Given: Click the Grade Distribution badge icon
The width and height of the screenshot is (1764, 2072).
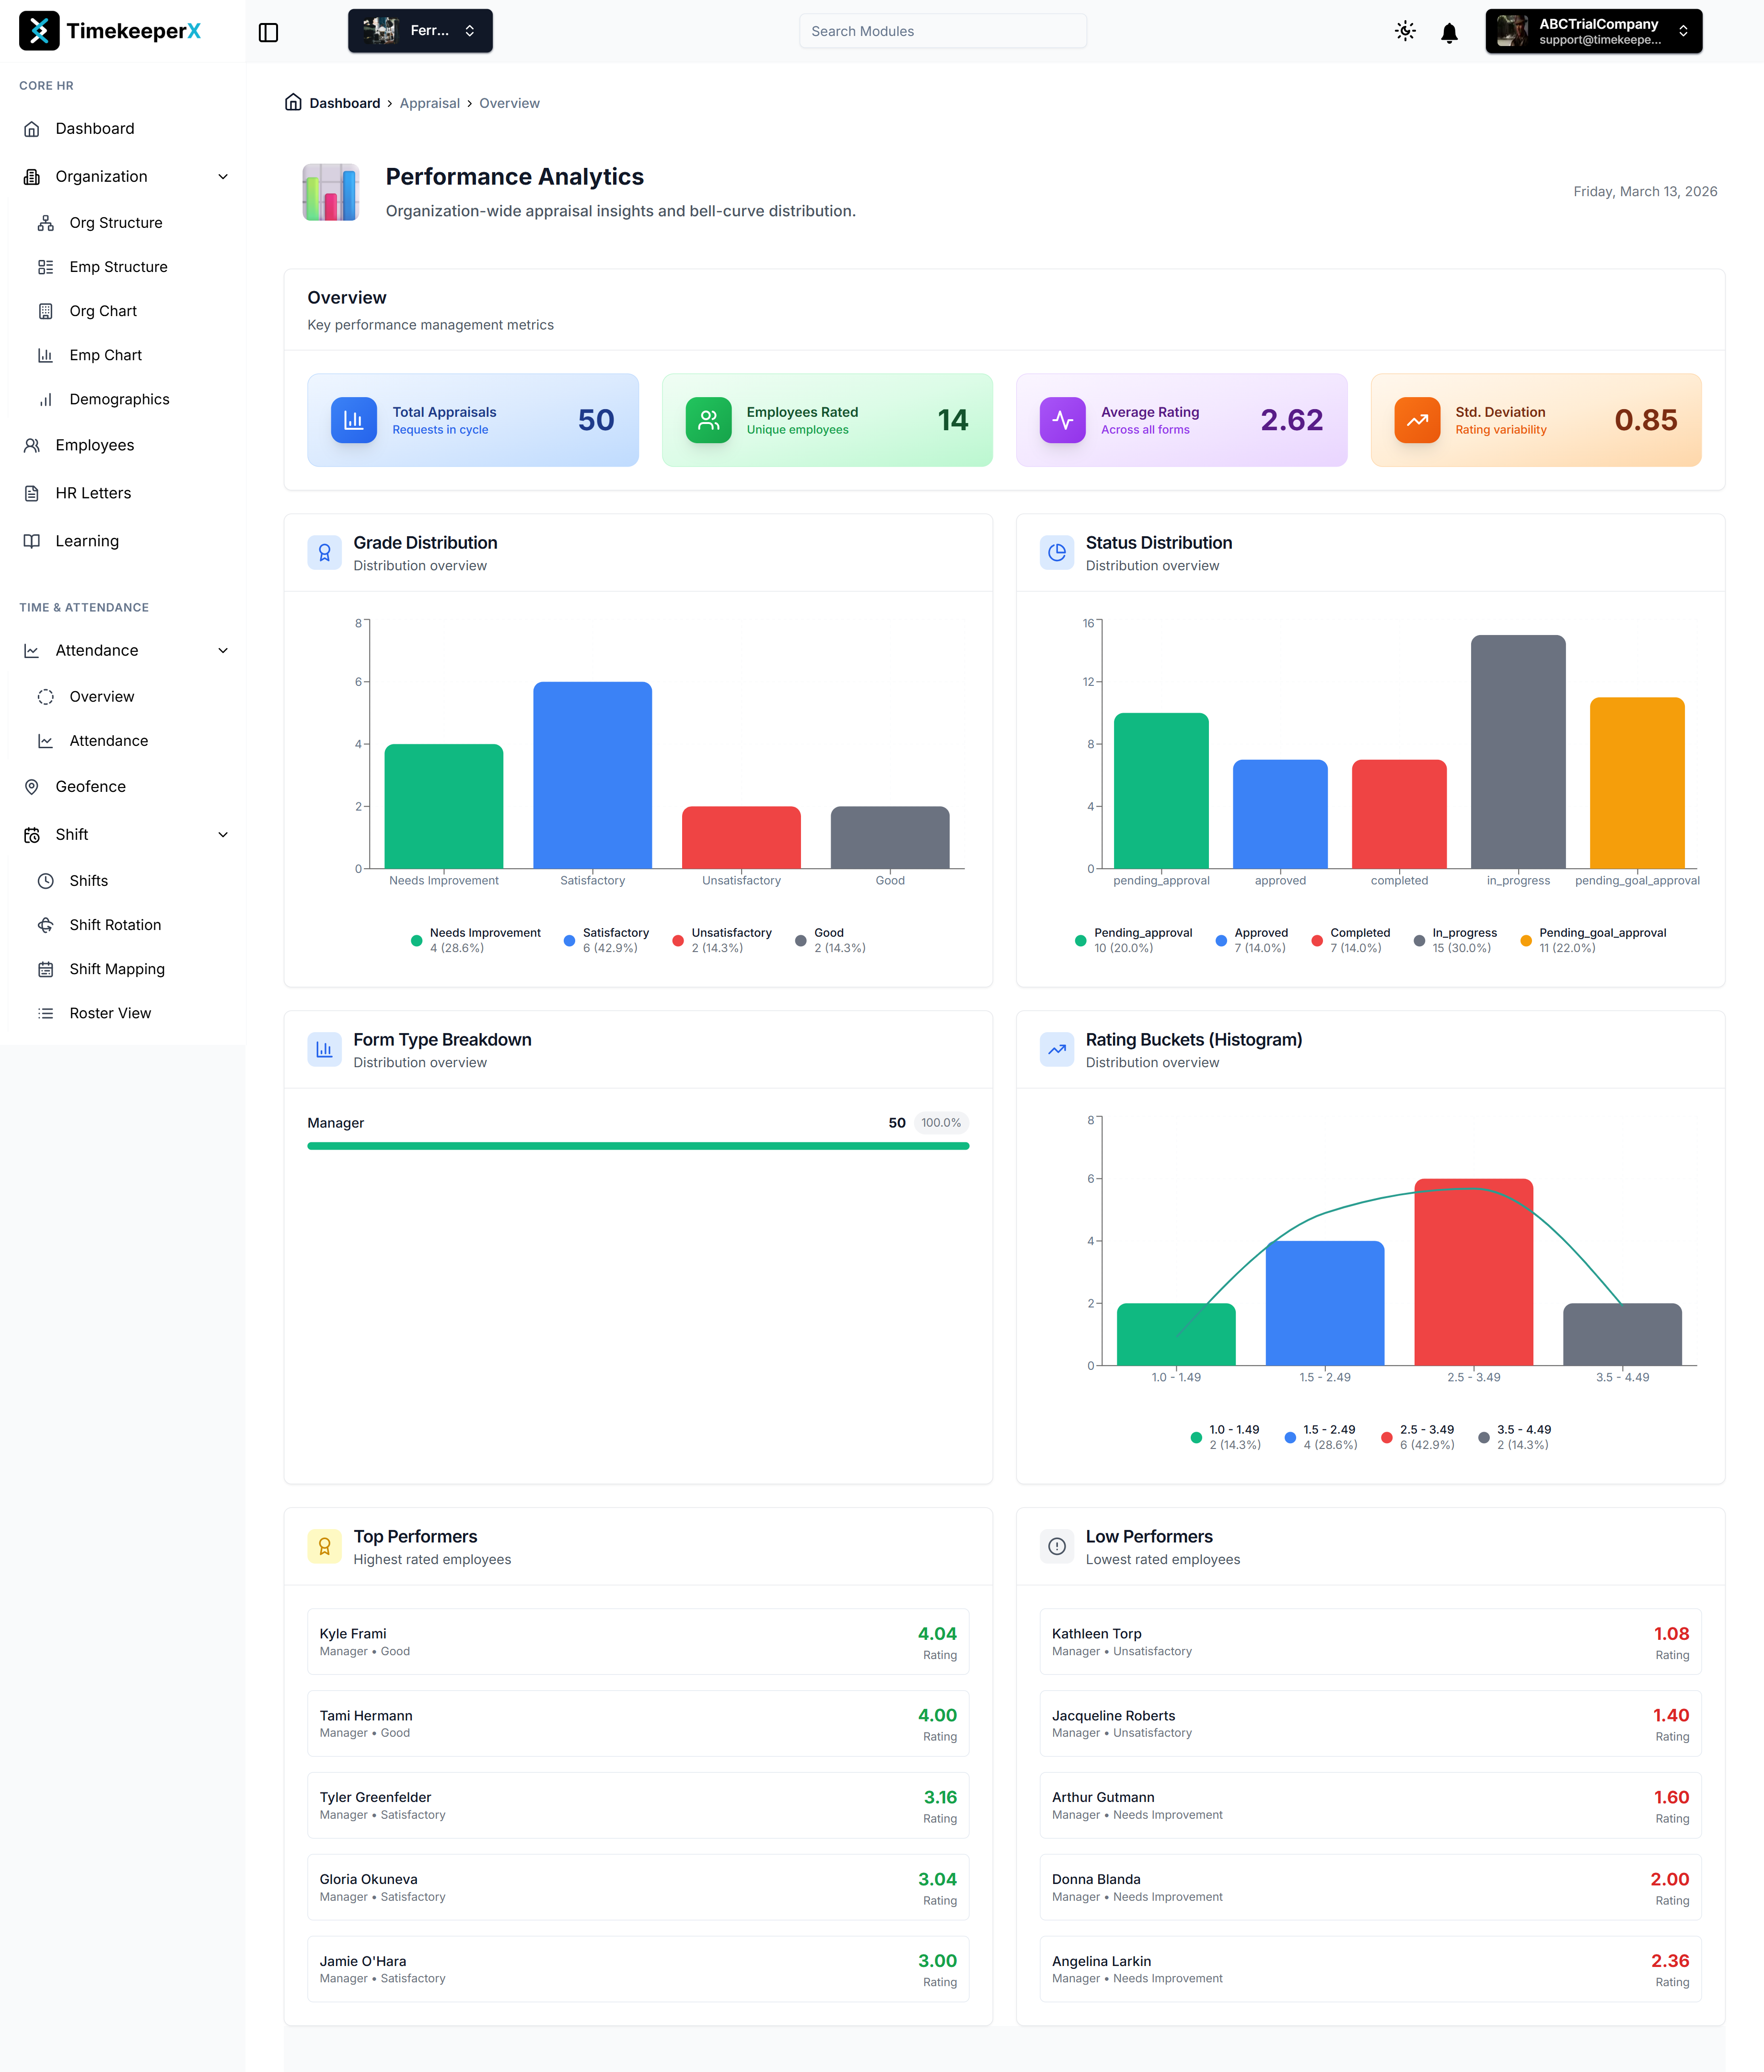Looking at the screenshot, I should [324, 552].
